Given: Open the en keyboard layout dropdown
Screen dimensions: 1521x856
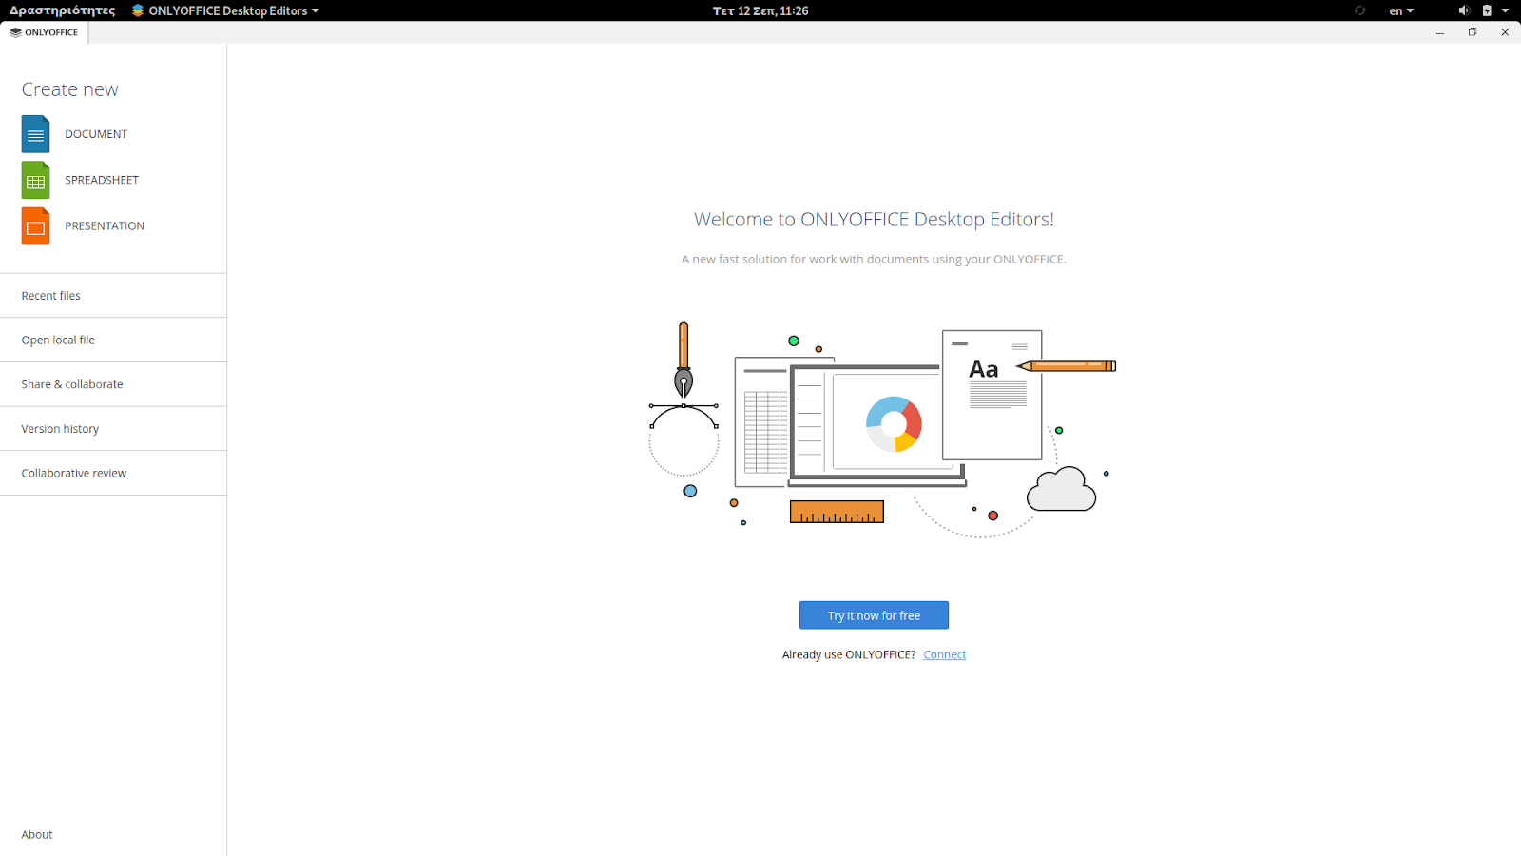Looking at the screenshot, I should click(x=1401, y=10).
